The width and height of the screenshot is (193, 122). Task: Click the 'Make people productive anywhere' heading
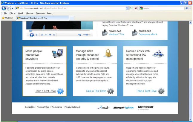tap(33, 55)
